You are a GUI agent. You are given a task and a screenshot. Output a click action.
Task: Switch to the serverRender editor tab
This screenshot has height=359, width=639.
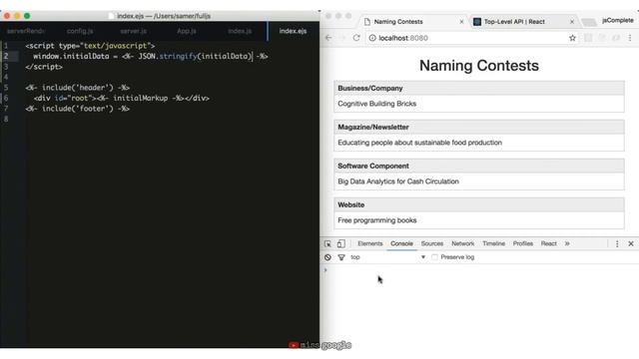[26, 31]
